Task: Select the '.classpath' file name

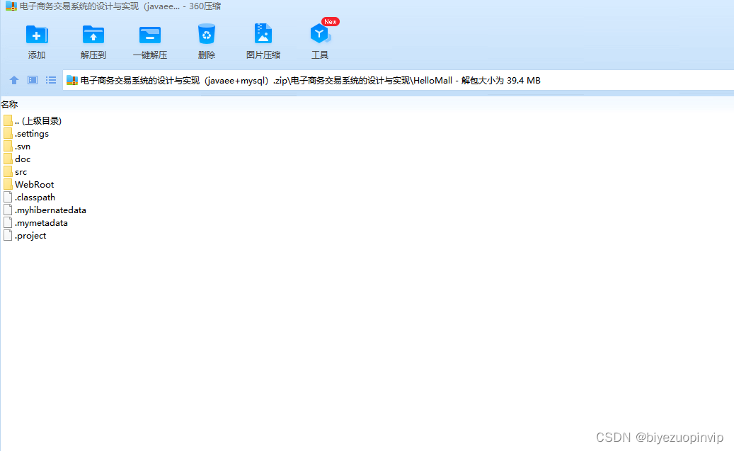Action: [x=35, y=197]
